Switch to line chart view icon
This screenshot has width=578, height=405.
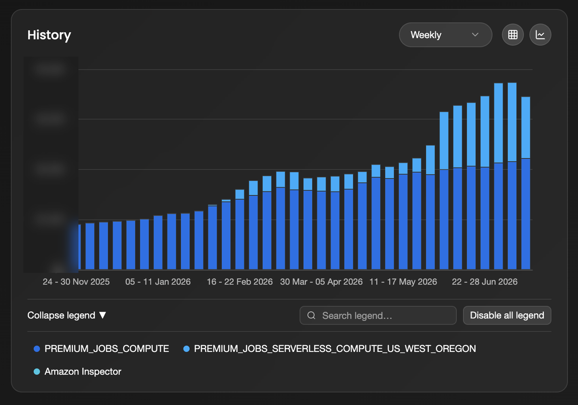pyautogui.click(x=540, y=35)
